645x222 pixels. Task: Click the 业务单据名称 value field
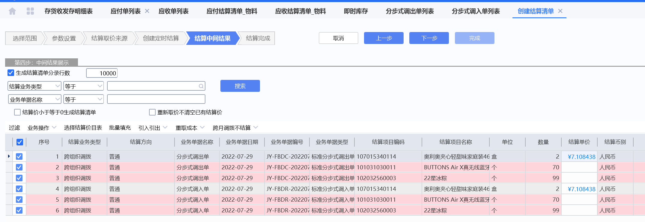[x=156, y=99]
